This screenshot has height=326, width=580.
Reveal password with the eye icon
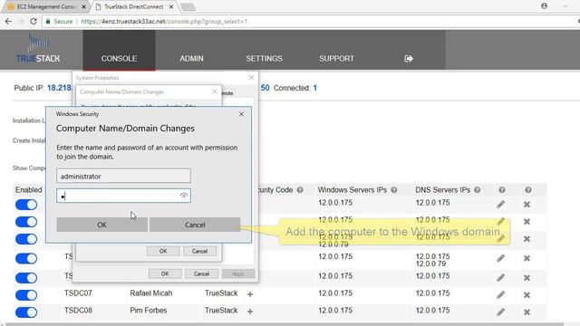point(184,196)
